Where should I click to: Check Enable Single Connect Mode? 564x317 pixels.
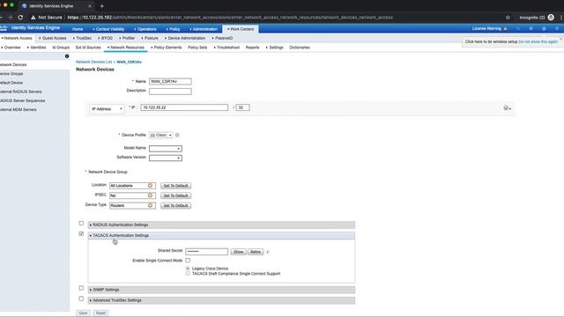188,261
